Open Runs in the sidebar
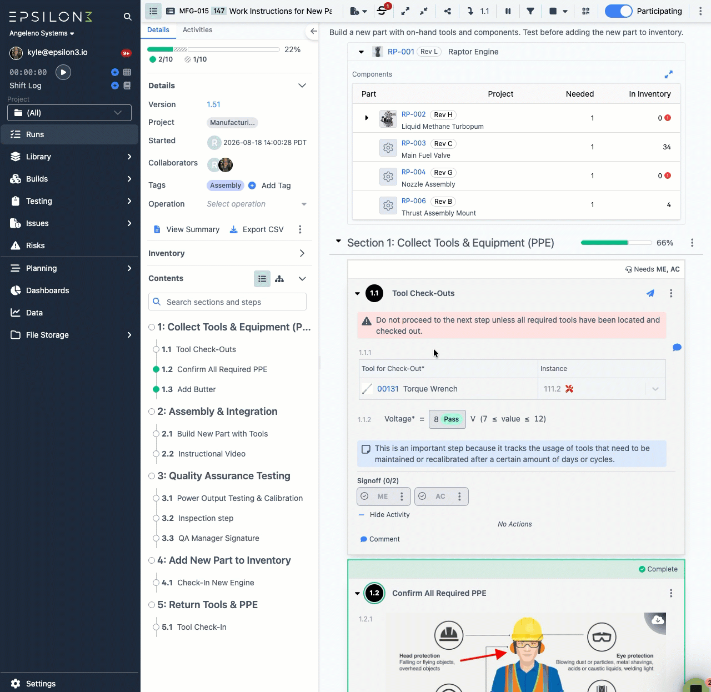 click(69, 134)
